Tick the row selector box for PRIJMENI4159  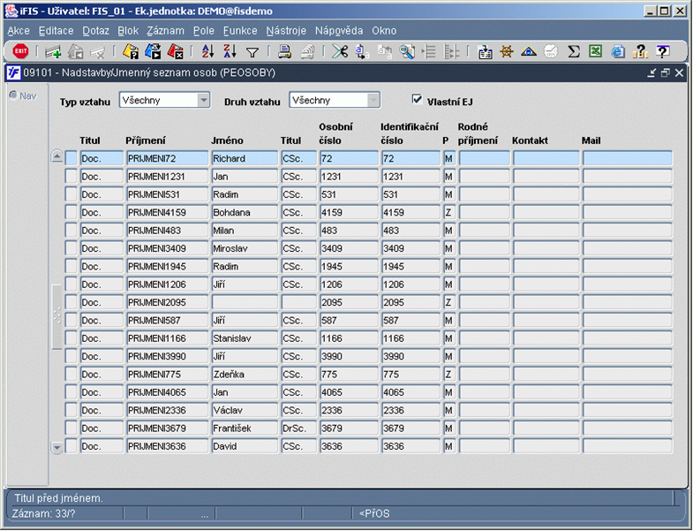(72, 212)
